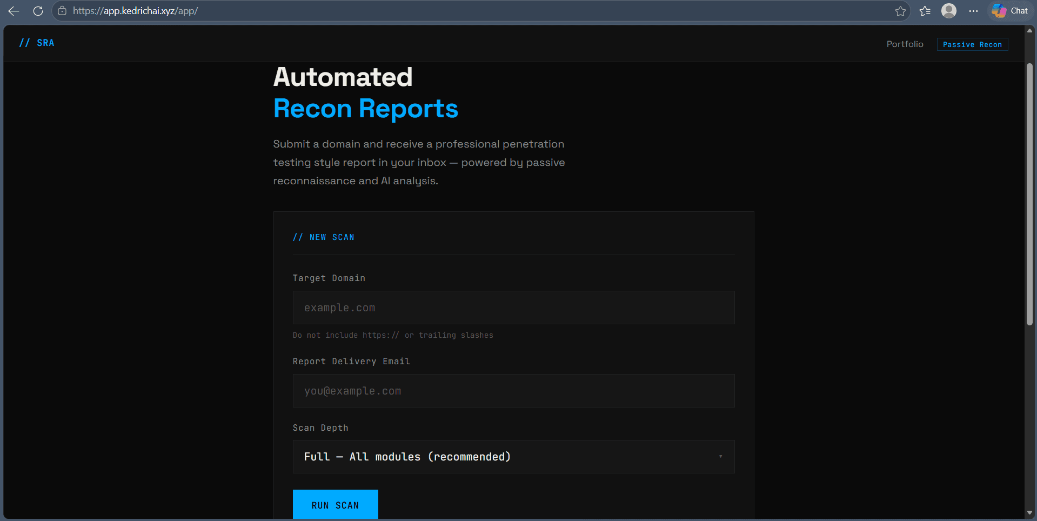Click the "Recon Reports" heading text
The height and width of the screenshot is (521, 1037).
366,109
